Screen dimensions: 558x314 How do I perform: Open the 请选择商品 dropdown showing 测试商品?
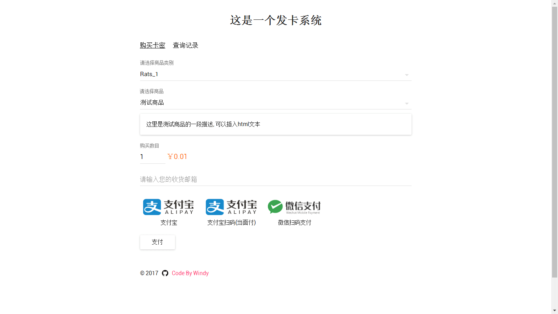(276, 103)
